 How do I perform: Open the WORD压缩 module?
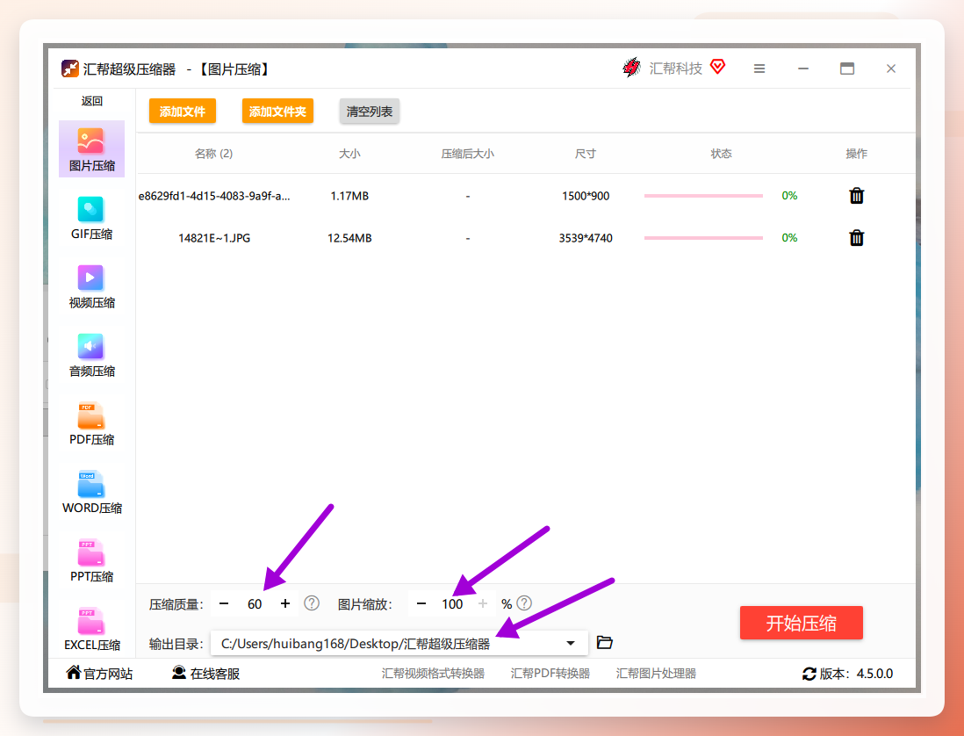[91, 491]
